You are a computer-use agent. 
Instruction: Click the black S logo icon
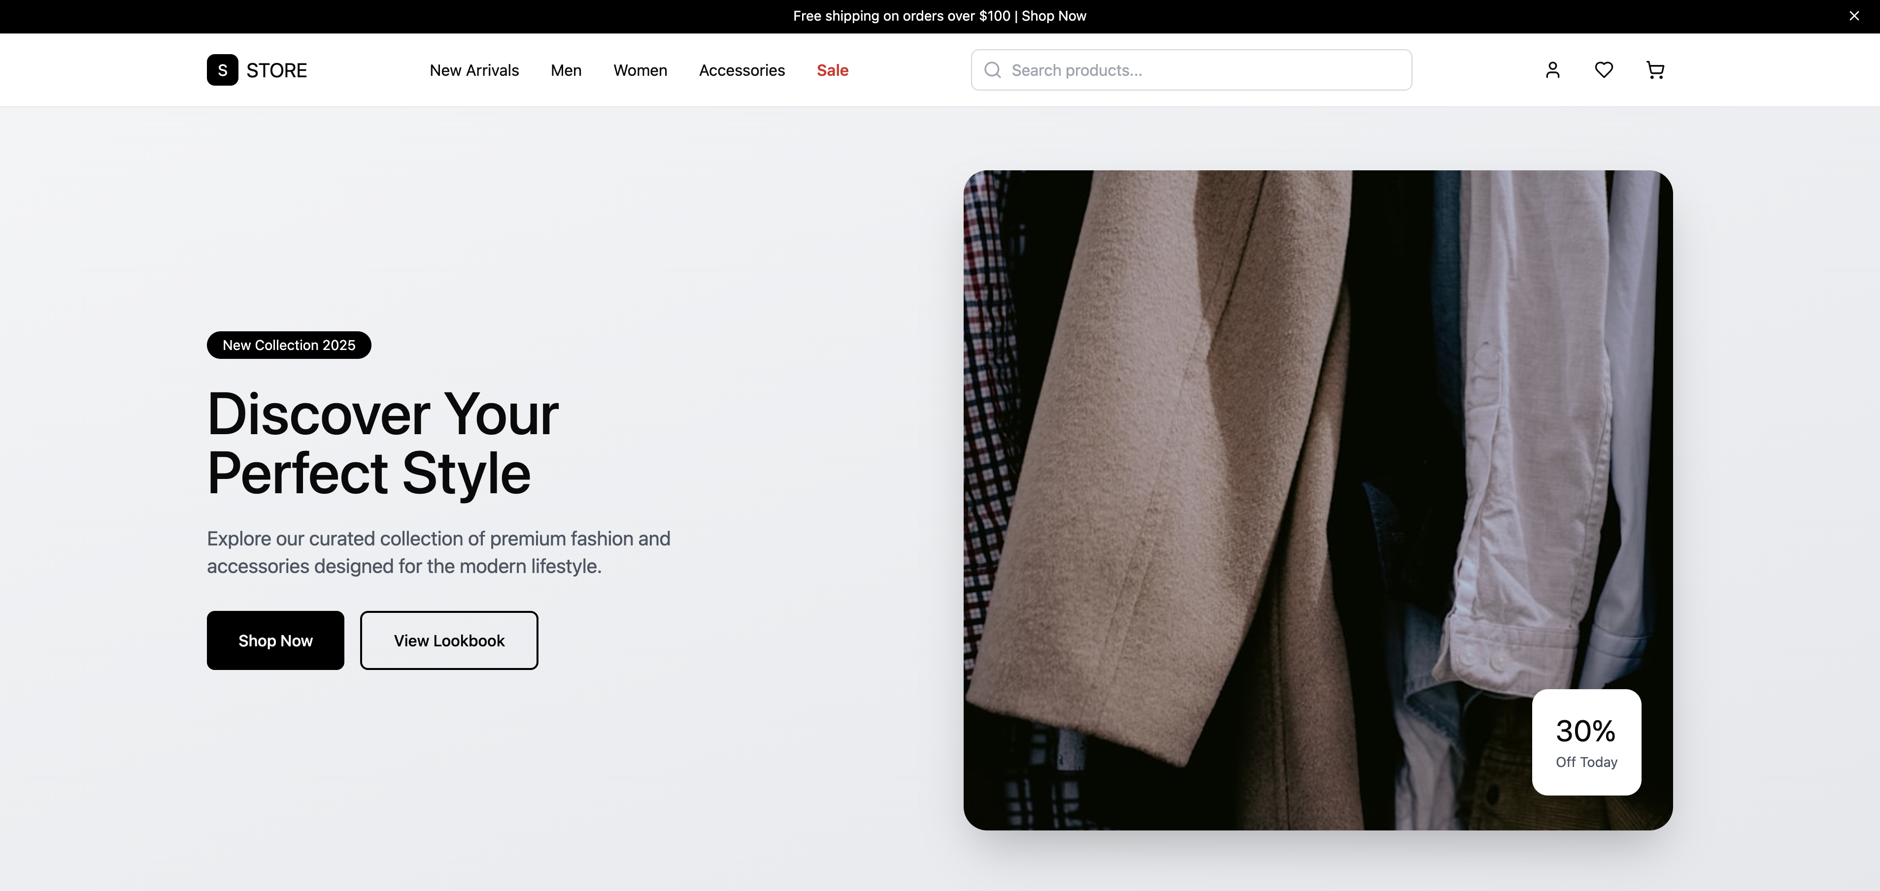coord(222,70)
